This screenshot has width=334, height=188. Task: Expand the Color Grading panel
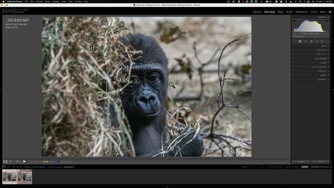coord(328,58)
